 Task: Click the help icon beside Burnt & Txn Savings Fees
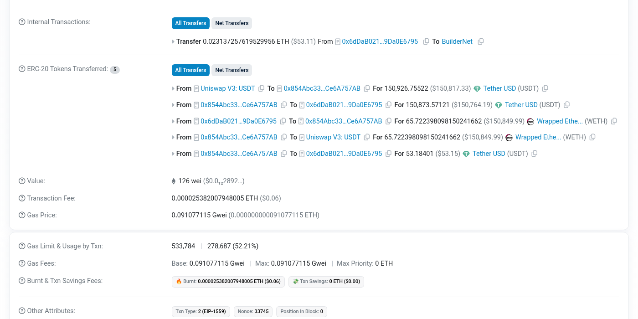(22, 281)
